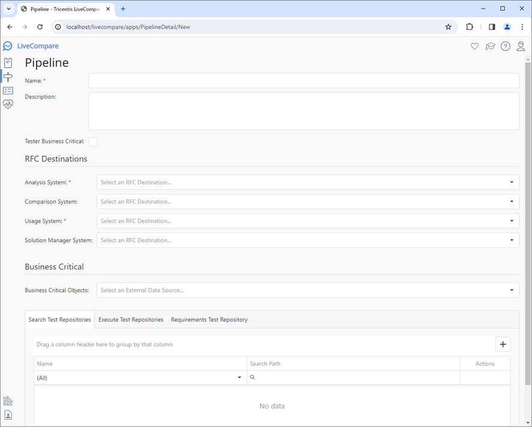532x427 pixels.
Task: Open the Business Critical Objects data source dropdown
Action: tap(512, 289)
